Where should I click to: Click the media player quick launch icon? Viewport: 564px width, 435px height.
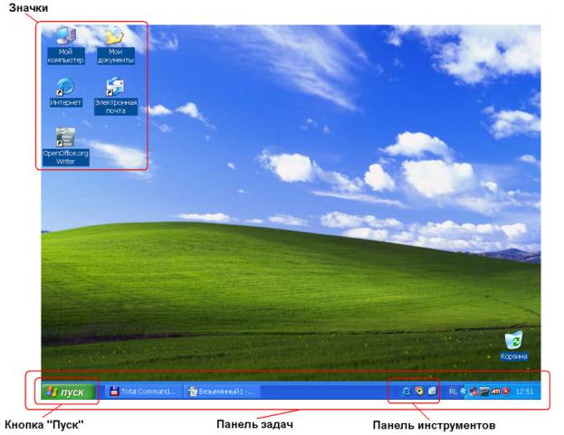coord(419,392)
